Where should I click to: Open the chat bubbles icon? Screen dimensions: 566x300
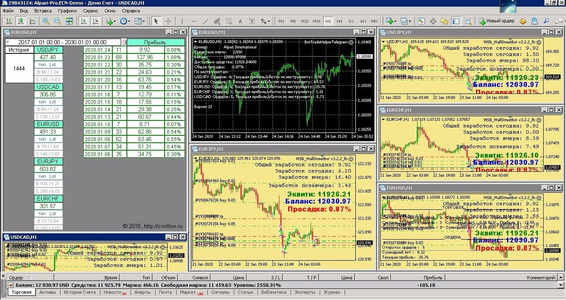tap(559, 21)
